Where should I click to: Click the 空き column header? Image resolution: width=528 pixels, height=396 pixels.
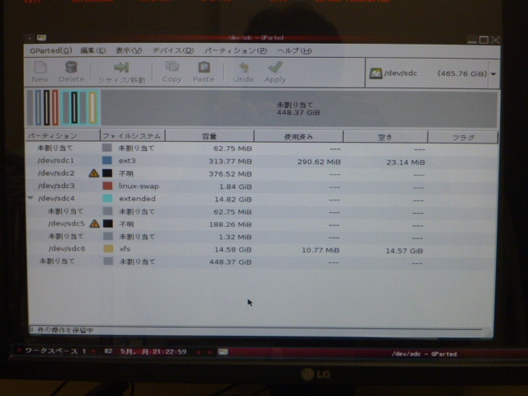(x=385, y=137)
